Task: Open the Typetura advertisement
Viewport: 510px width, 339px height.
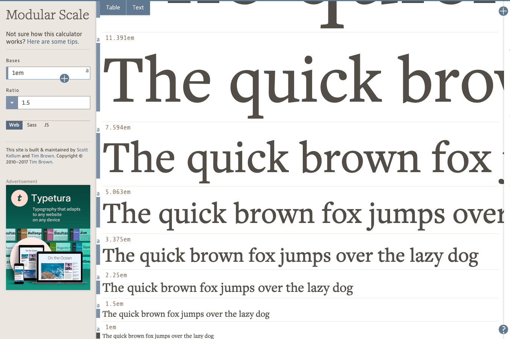Action: pos(48,237)
